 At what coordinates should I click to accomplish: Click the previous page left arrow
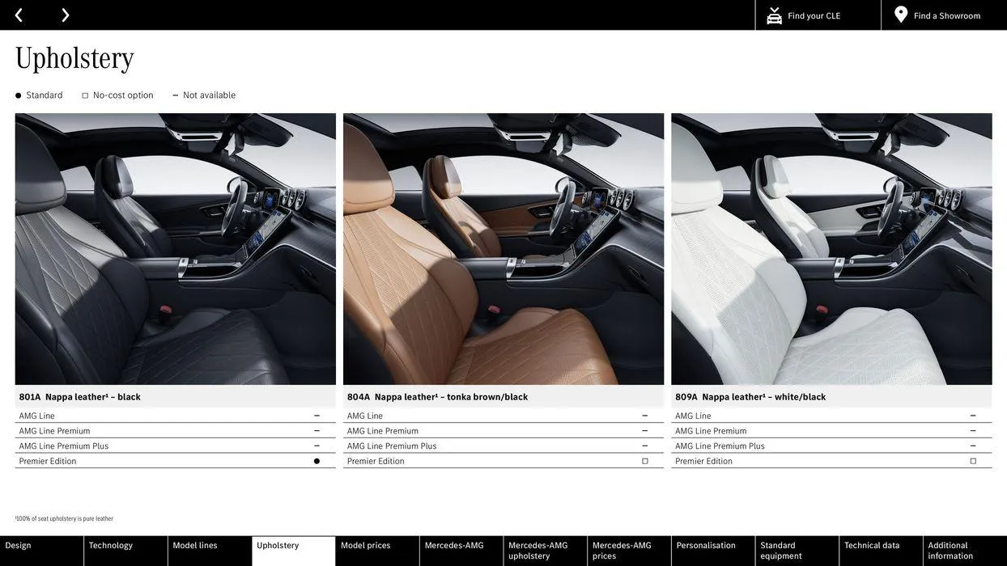(19, 15)
